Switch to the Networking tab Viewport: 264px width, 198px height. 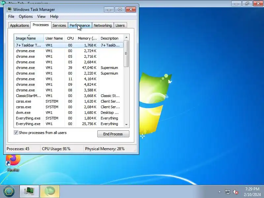click(x=103, y=25)
